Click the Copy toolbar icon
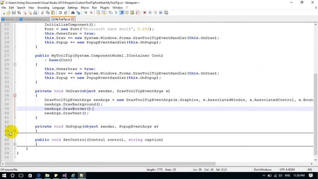The width and height of the screenshot is (318, 179). 48,12
